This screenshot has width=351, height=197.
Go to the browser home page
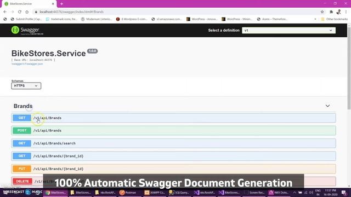coord(27,12)
